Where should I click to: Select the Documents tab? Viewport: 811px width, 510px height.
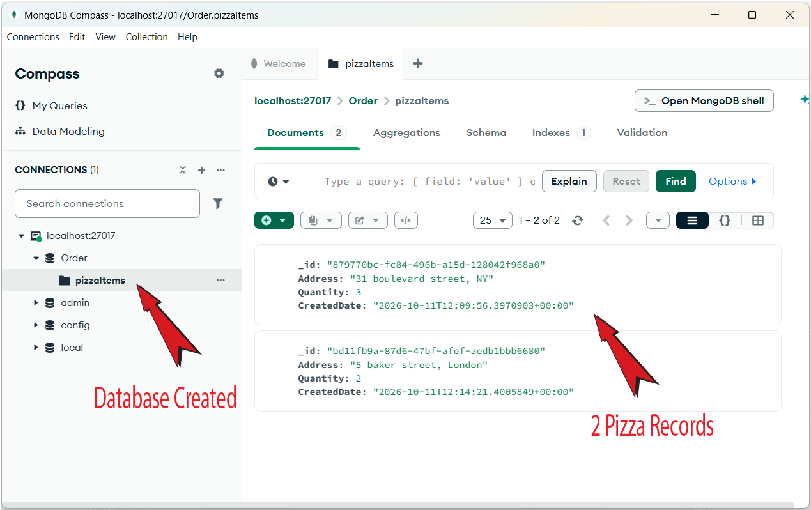click(307, 133)
